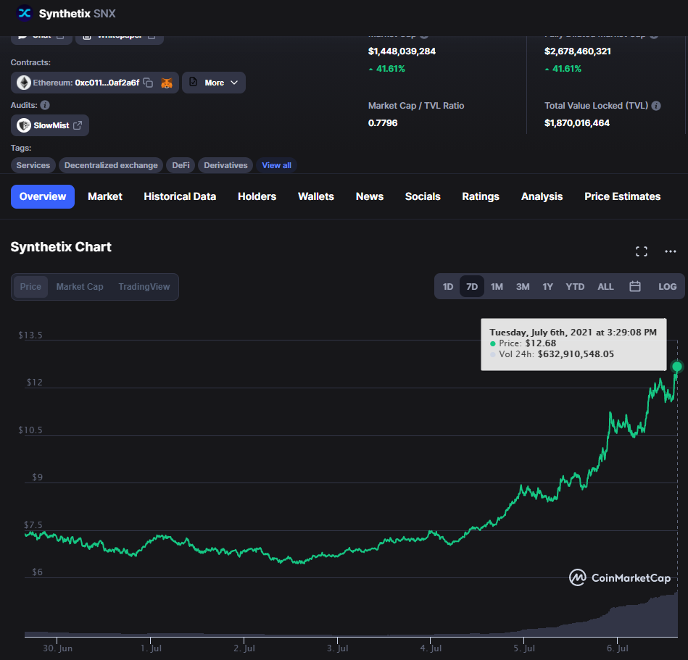Select the 1M time range
This screenshot has height=660, width=688.
click(x=497, y=286)
